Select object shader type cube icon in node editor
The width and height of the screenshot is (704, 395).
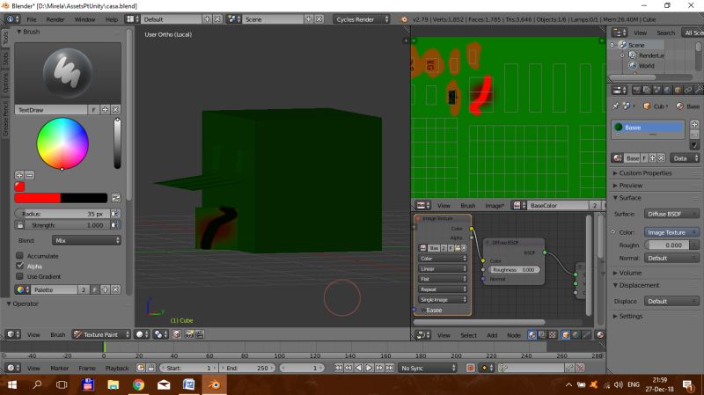566,335
